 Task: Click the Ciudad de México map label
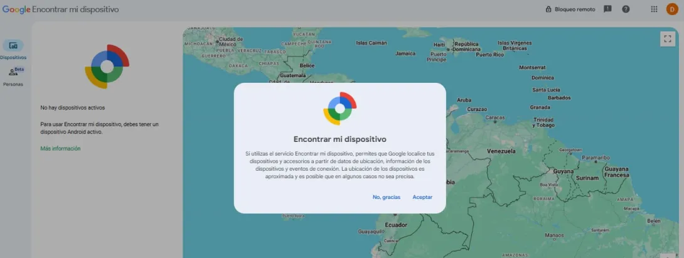pyautogui.click(x=231, y=41)
